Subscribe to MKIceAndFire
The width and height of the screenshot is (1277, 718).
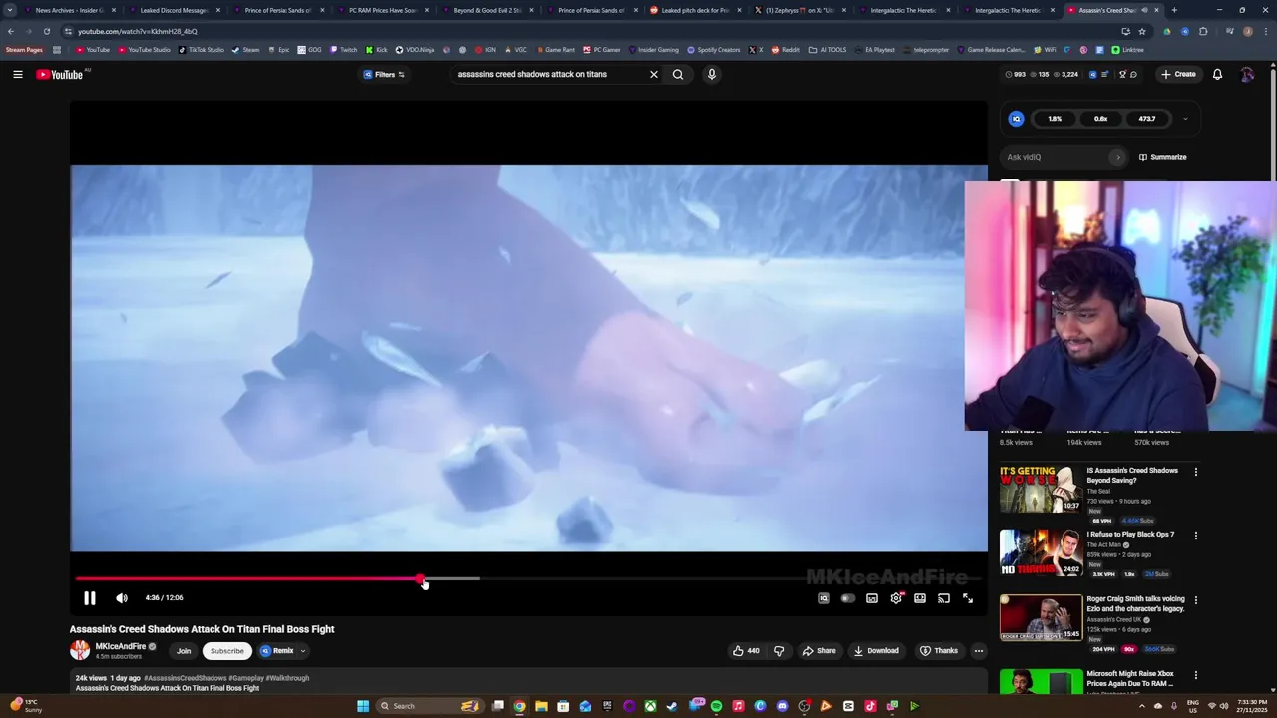click(x=226, y=651)
